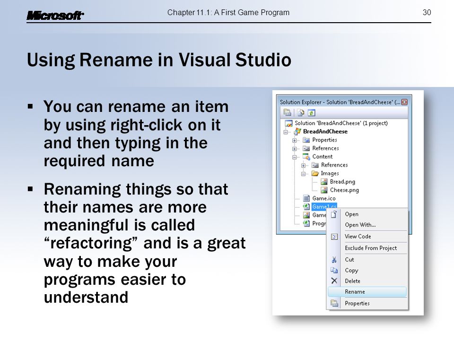Click the References icon under Content
This screenshot has width=454, height=340.
point(315,165)
